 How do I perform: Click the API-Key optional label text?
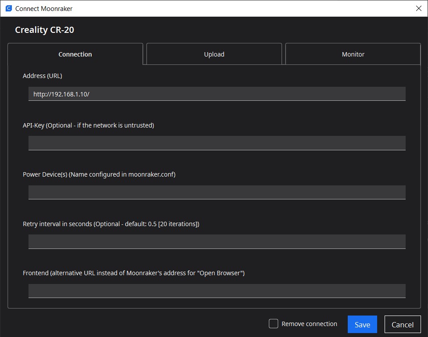coord(88,125)
